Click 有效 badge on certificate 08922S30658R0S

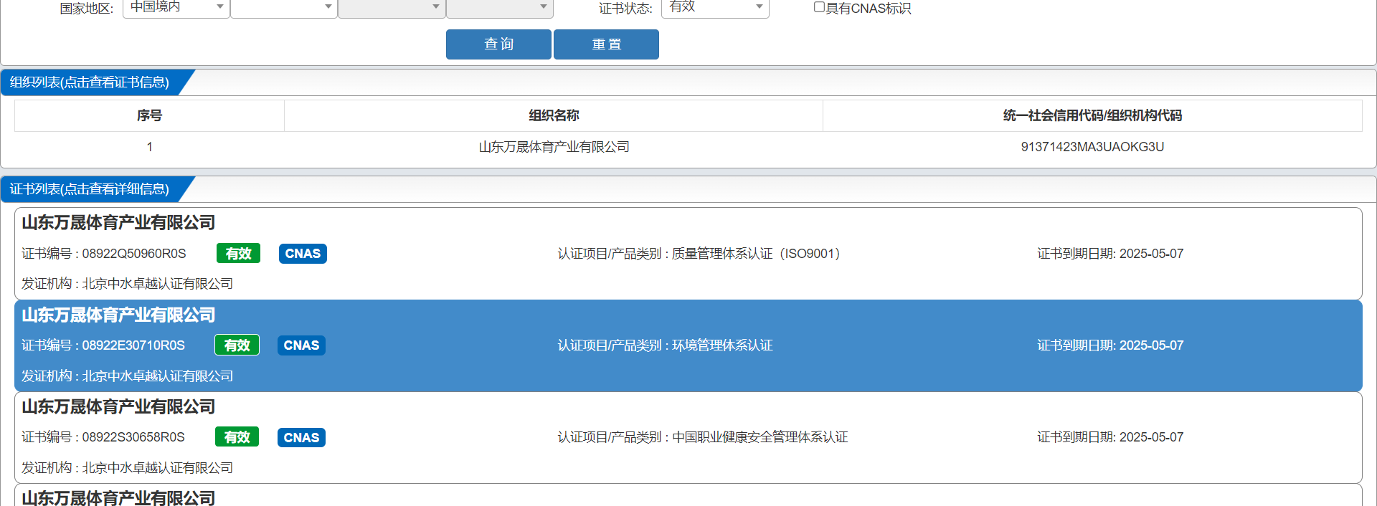(237, 437)
